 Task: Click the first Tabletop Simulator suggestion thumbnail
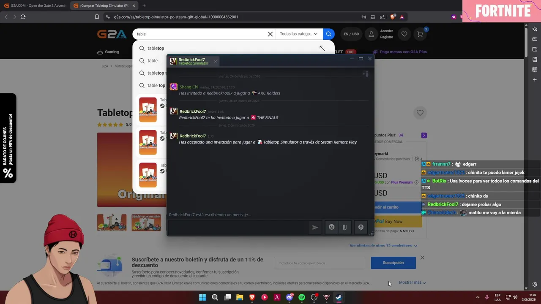click(148, 110)
